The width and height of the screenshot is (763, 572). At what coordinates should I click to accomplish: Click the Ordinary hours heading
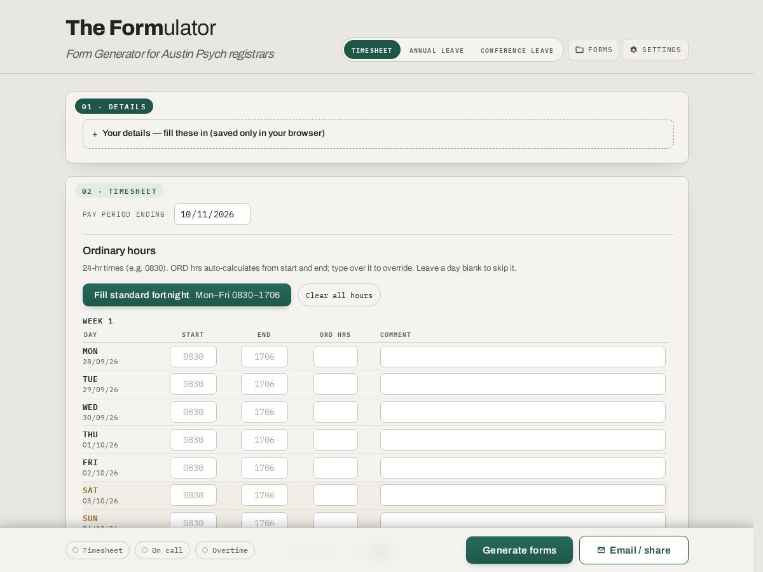(x=119, y=250)
